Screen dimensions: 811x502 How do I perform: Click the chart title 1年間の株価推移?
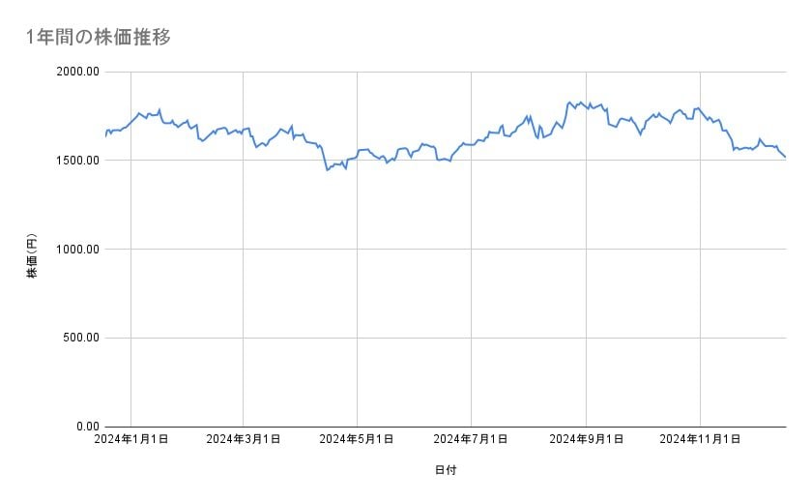[x=100, y=37]
